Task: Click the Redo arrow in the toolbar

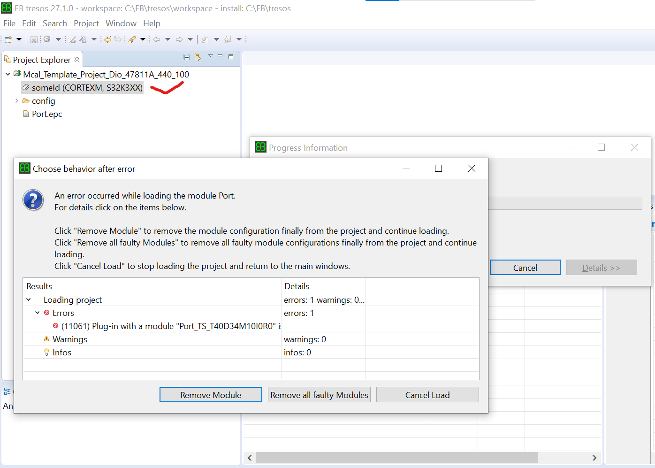Action: (x=118, y=39)
